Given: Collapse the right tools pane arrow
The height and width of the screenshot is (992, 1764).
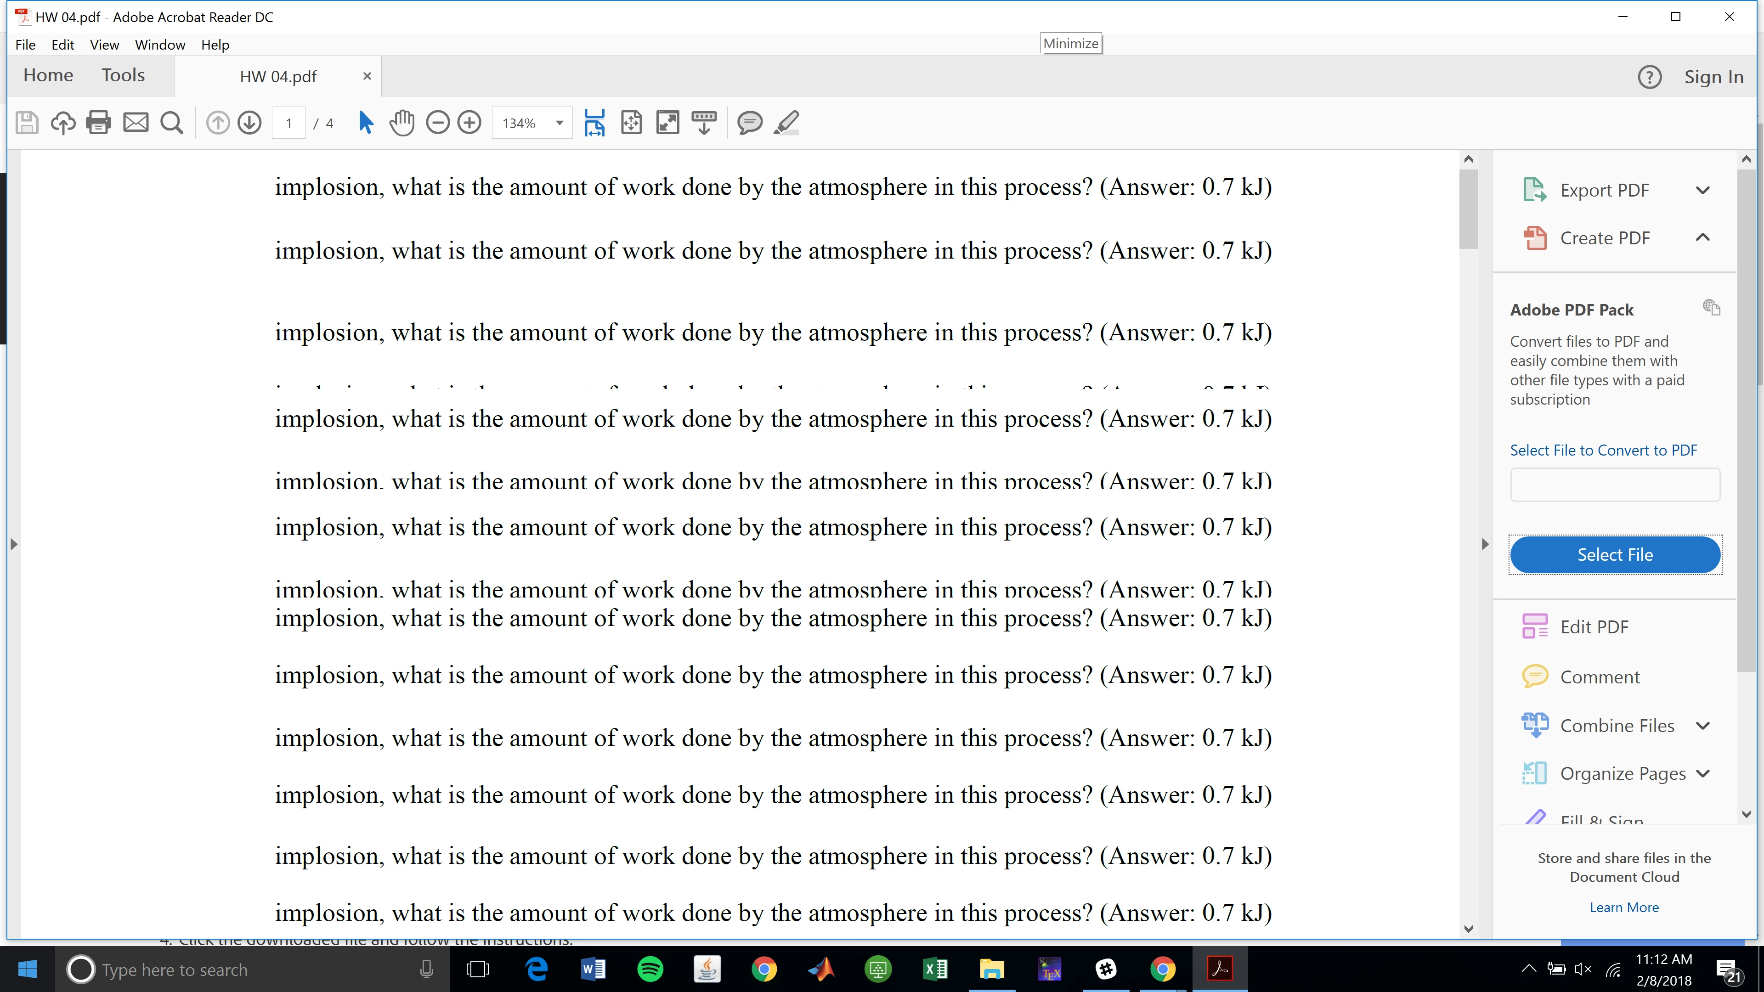Looking at the screenshot, I should click(x=1485, y=544).
